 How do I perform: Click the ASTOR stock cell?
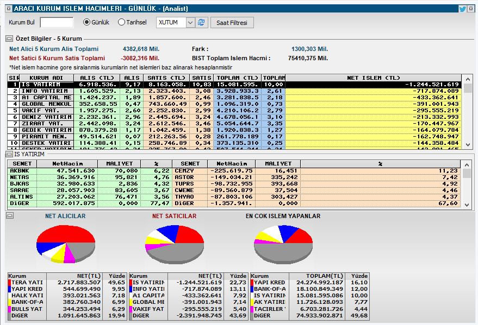pyautogui.click(x=190, y=177)
